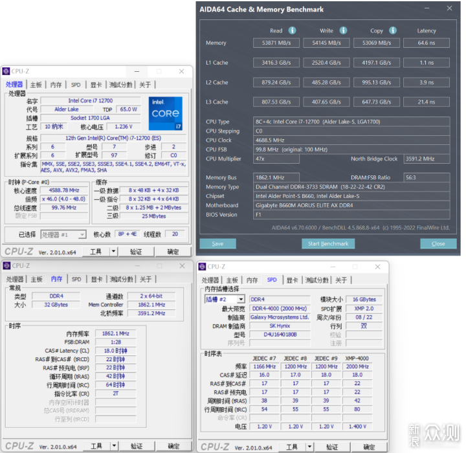Click 验证 button in SPD CPU-Z window
The height and width of the screenshot is (453, 466).
click(x=332, y=447)
